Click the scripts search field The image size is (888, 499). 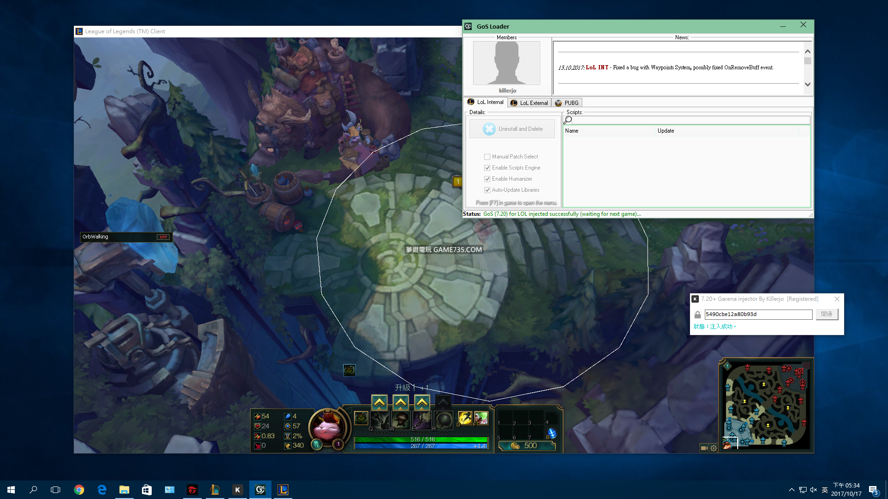[x=690, y=120]
